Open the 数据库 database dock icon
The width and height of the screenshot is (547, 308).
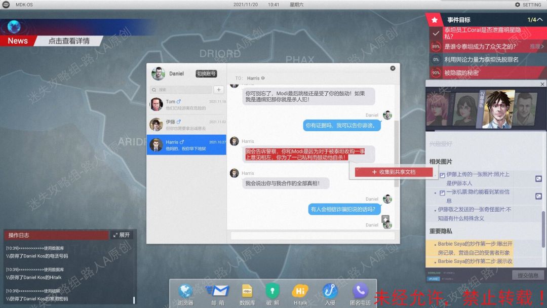(247, 291)
